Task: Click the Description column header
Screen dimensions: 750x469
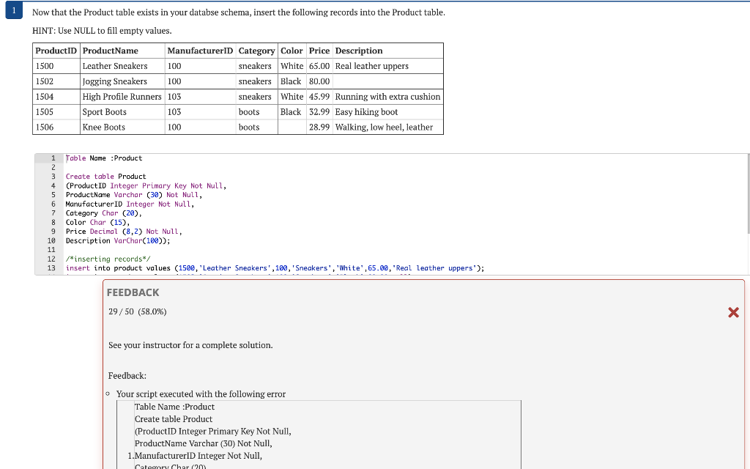Action: [358, 51]
